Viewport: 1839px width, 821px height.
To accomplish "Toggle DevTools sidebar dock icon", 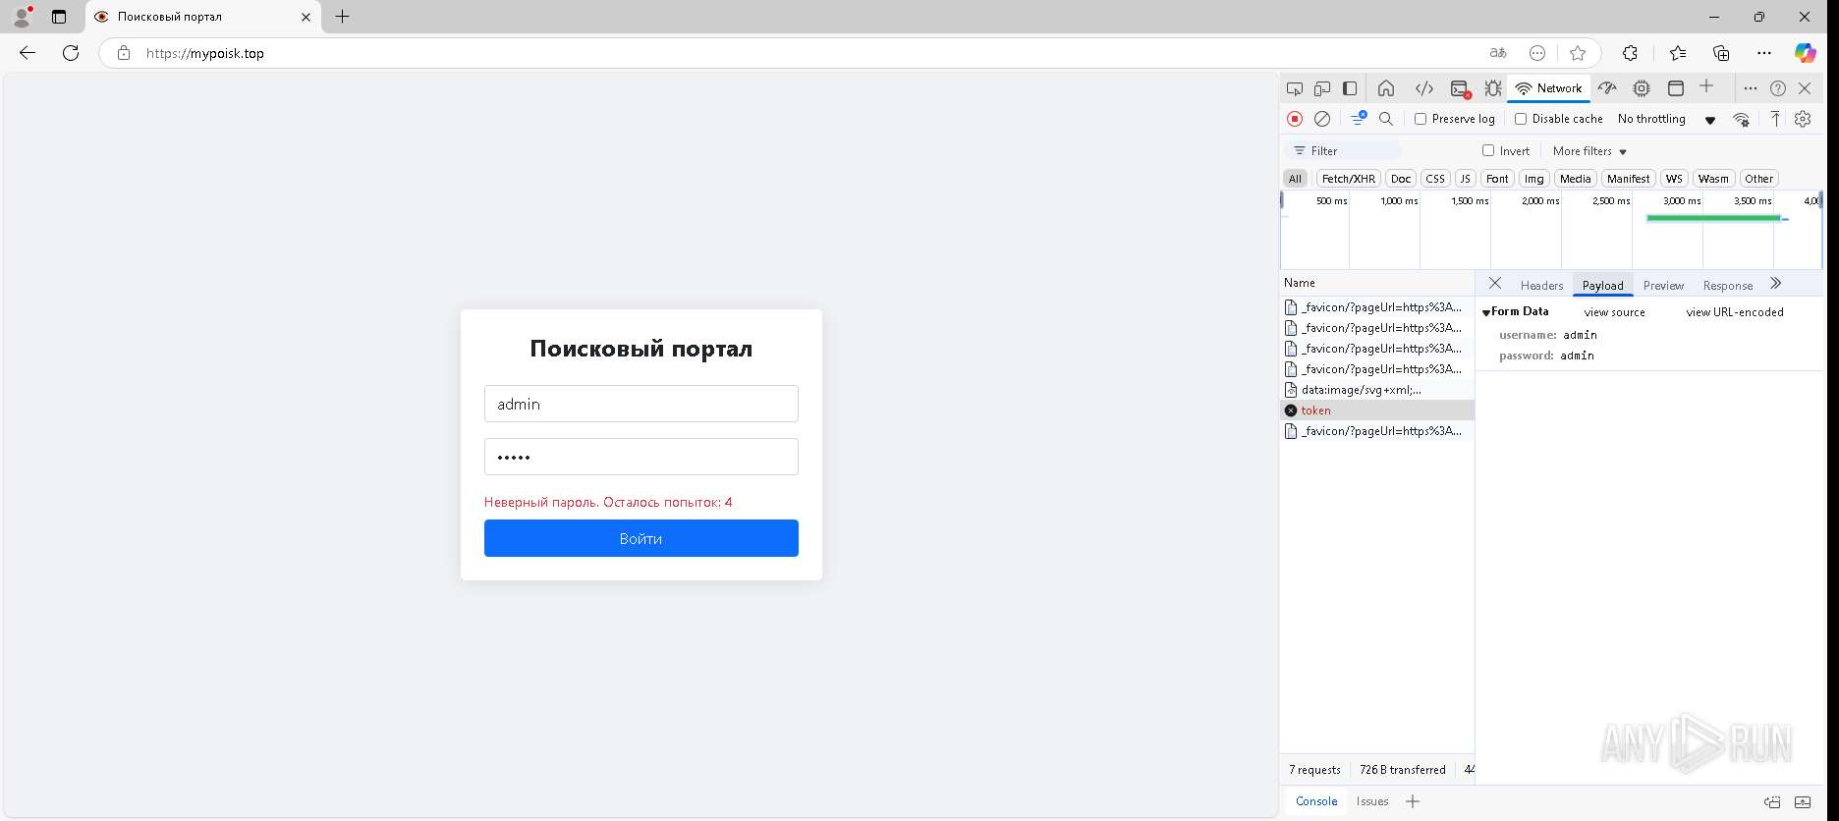I will (1350, 88).
